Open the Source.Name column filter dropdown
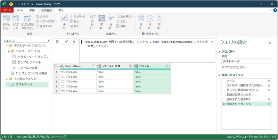The width and height of the screenshot is (278, 140). click(94, 66)
